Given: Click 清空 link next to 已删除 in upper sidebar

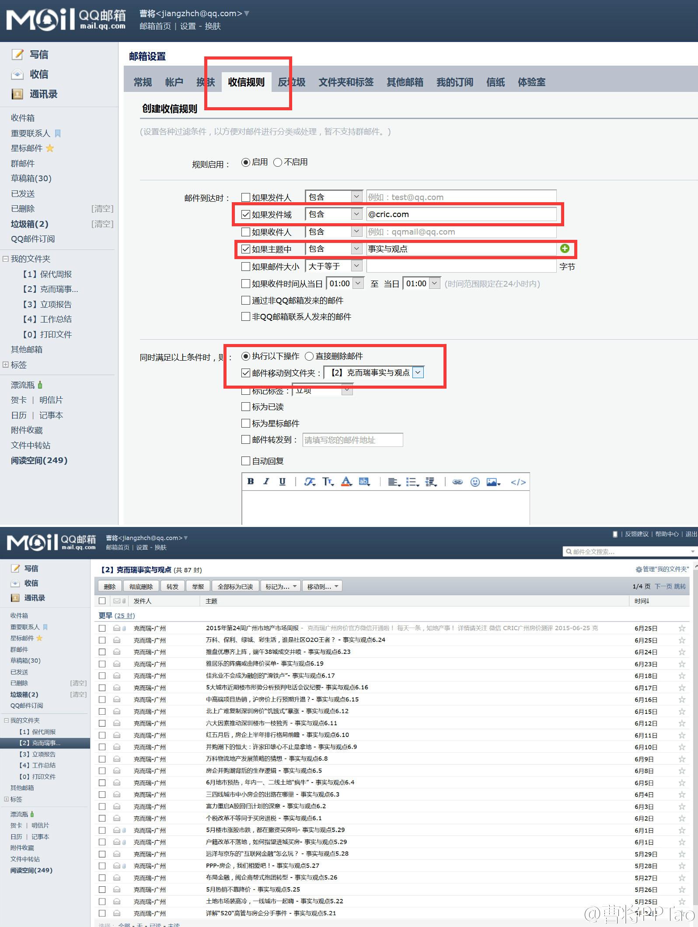Looking at the screenshot, I should click(102, 209).
